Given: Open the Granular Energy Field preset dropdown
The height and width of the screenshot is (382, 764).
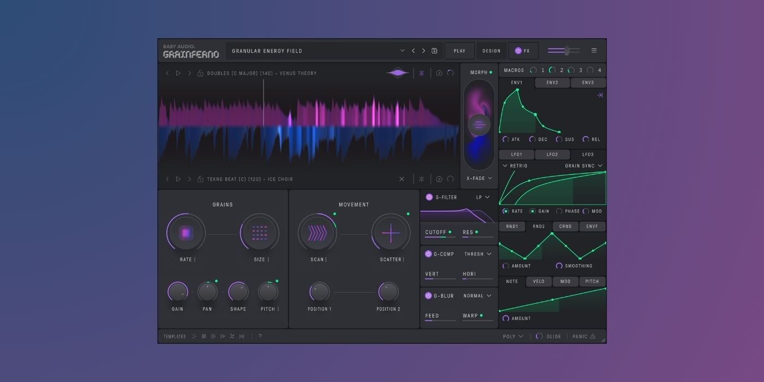Looking at the screenshot, I should pos(402,51).
